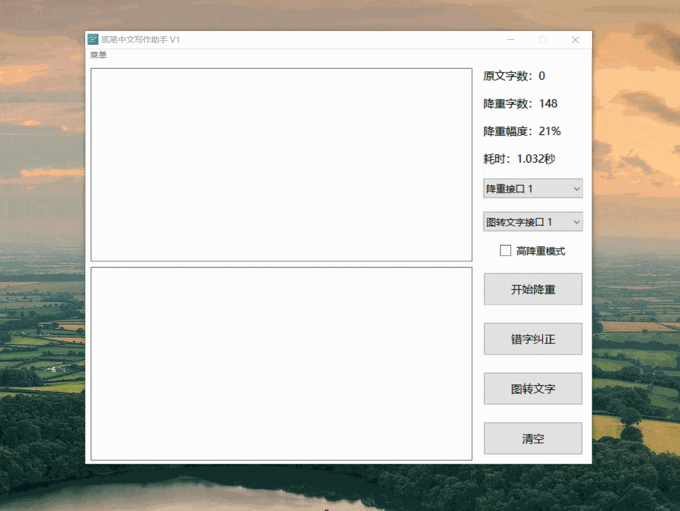Image resolution: width=680 pixels, height=511 pixels.
Task: Focus the upper source text box
Action: [281, 165]
